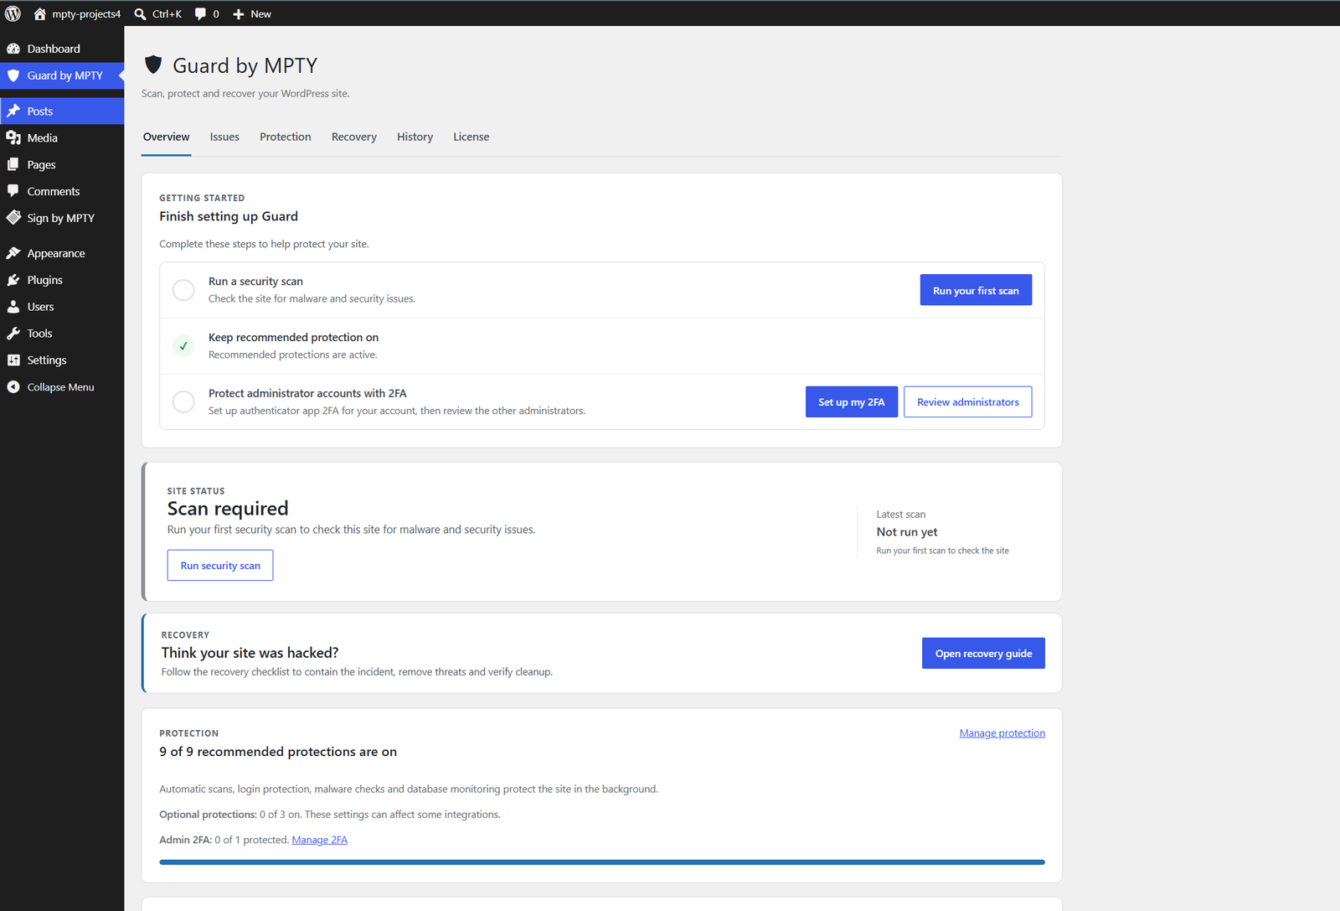Open Tools menu label
Viewport: 1340px width, 911px height.
[39, 334]
